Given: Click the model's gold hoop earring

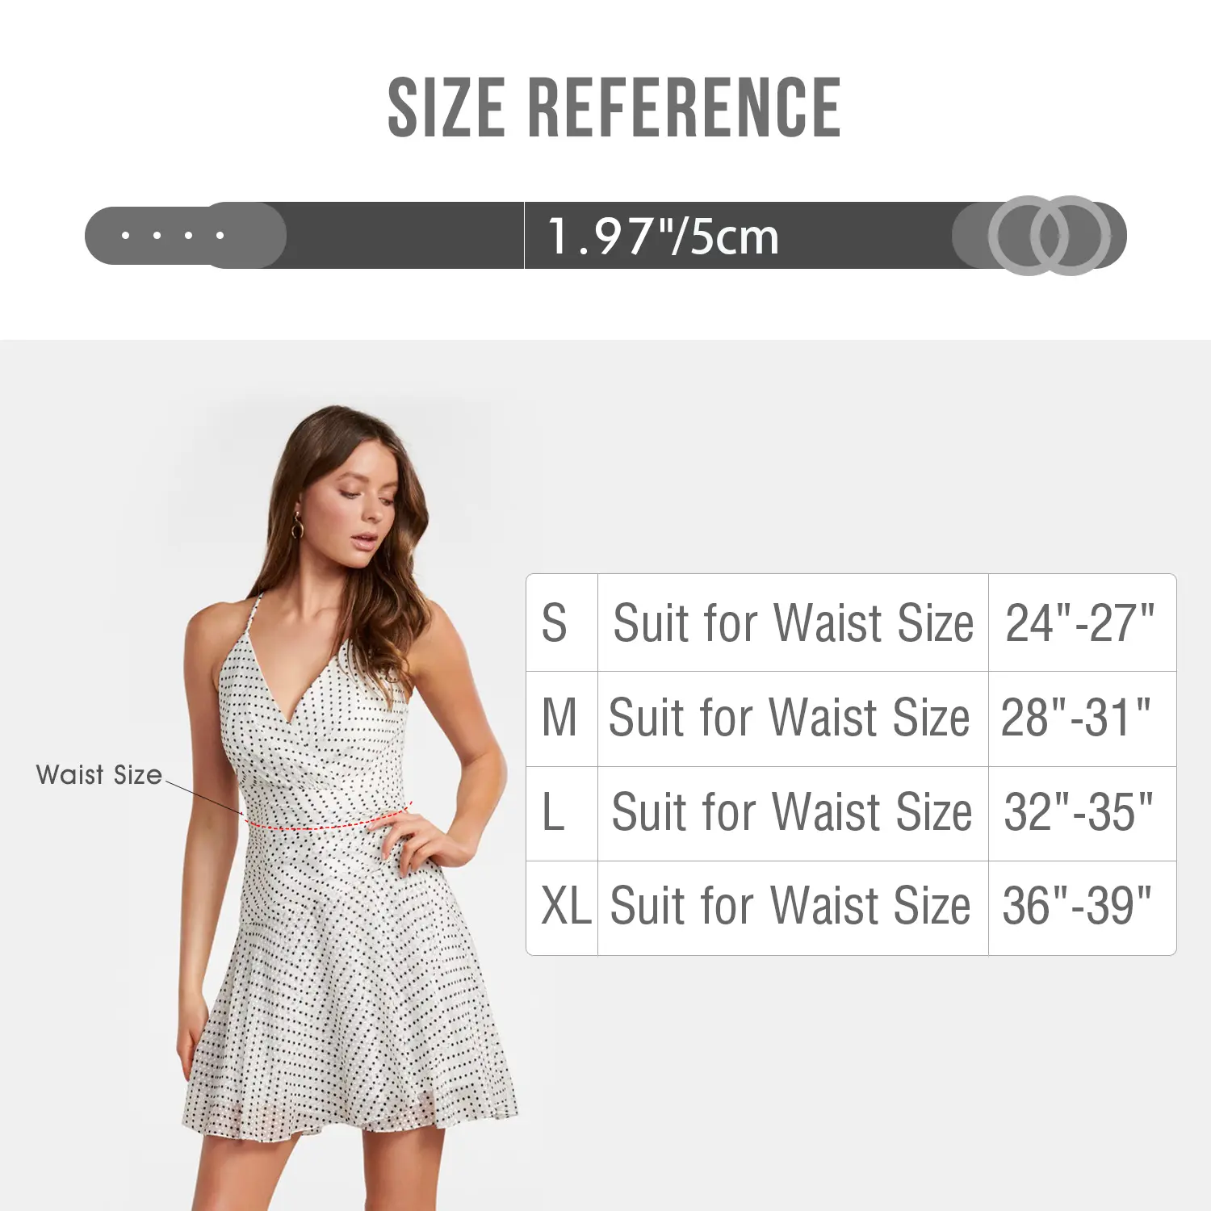Looking at the screenshot, I should pyautogui.click(x=297, y=527).
